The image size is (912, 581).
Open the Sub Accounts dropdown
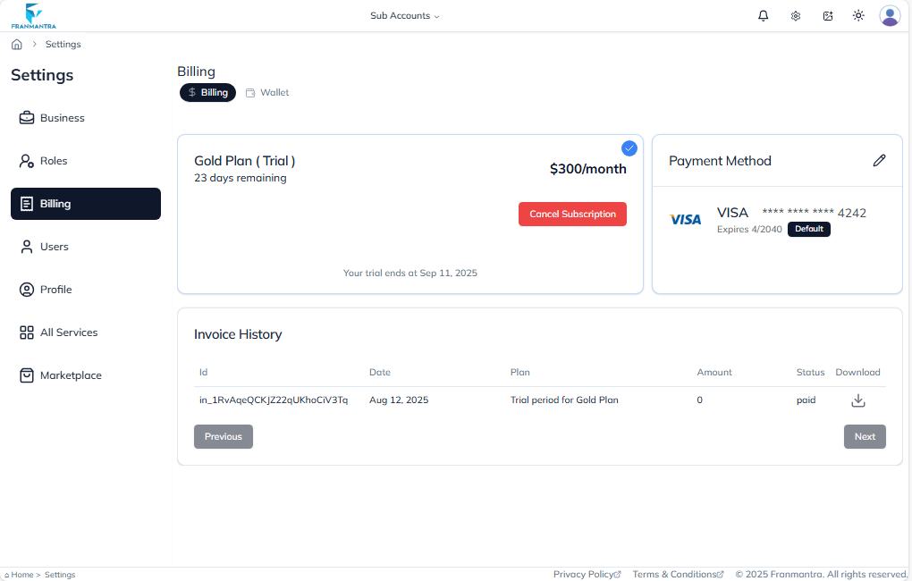[404, 15]
